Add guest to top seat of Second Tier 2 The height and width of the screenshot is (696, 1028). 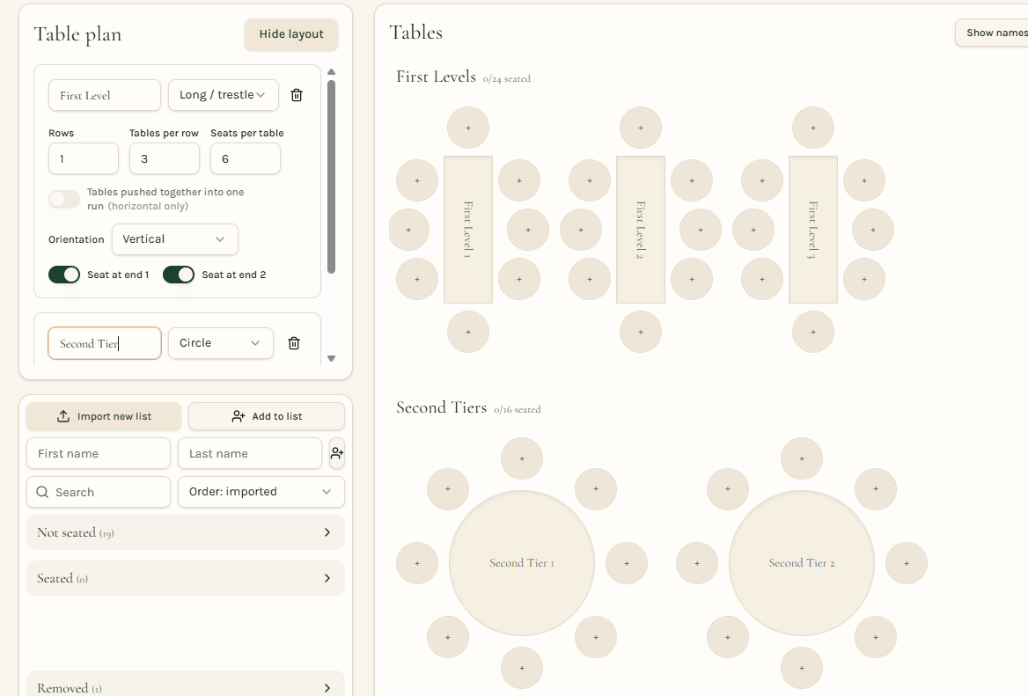point(802,458)
